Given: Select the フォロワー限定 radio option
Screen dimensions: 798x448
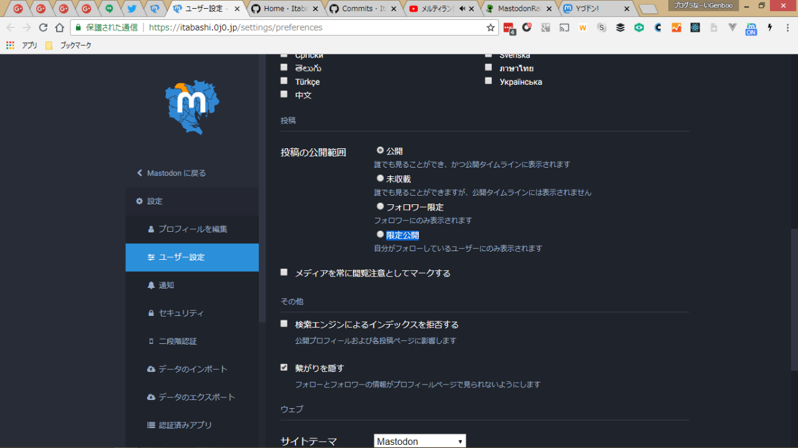Looking at the screenshot, I should [380, 206].
